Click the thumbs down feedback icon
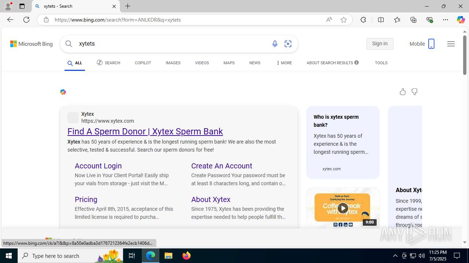 pos(414,92)
